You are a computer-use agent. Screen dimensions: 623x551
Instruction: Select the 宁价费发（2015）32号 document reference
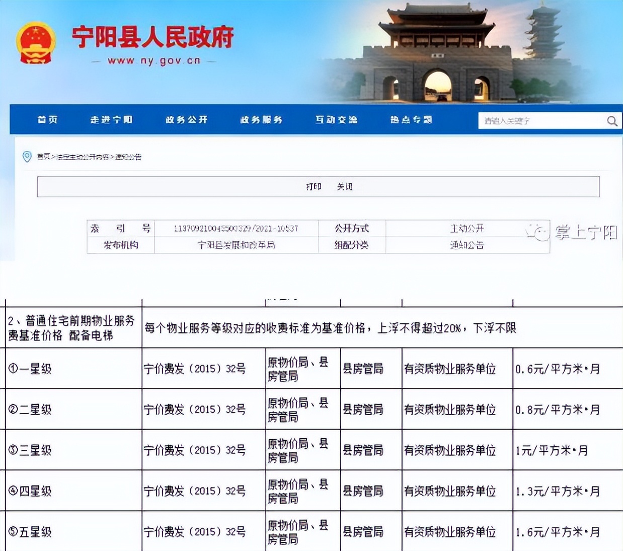[196, 369]
